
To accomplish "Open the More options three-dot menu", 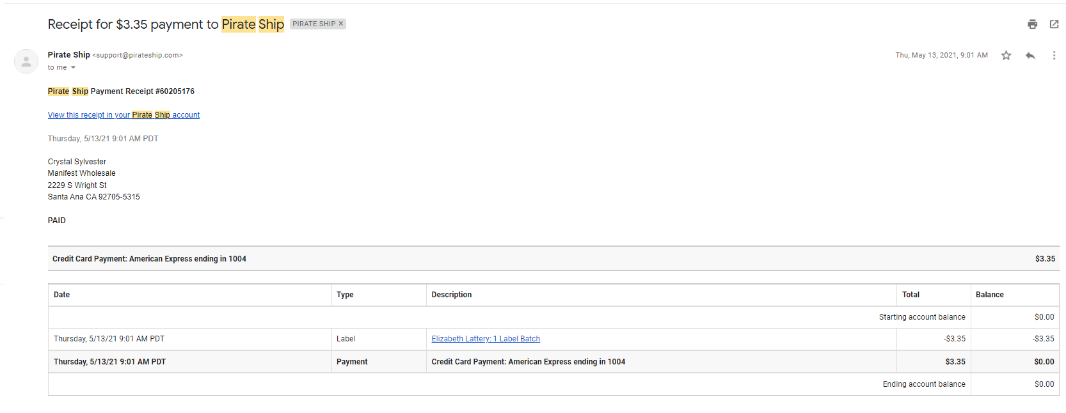I will click(1054, 56).
